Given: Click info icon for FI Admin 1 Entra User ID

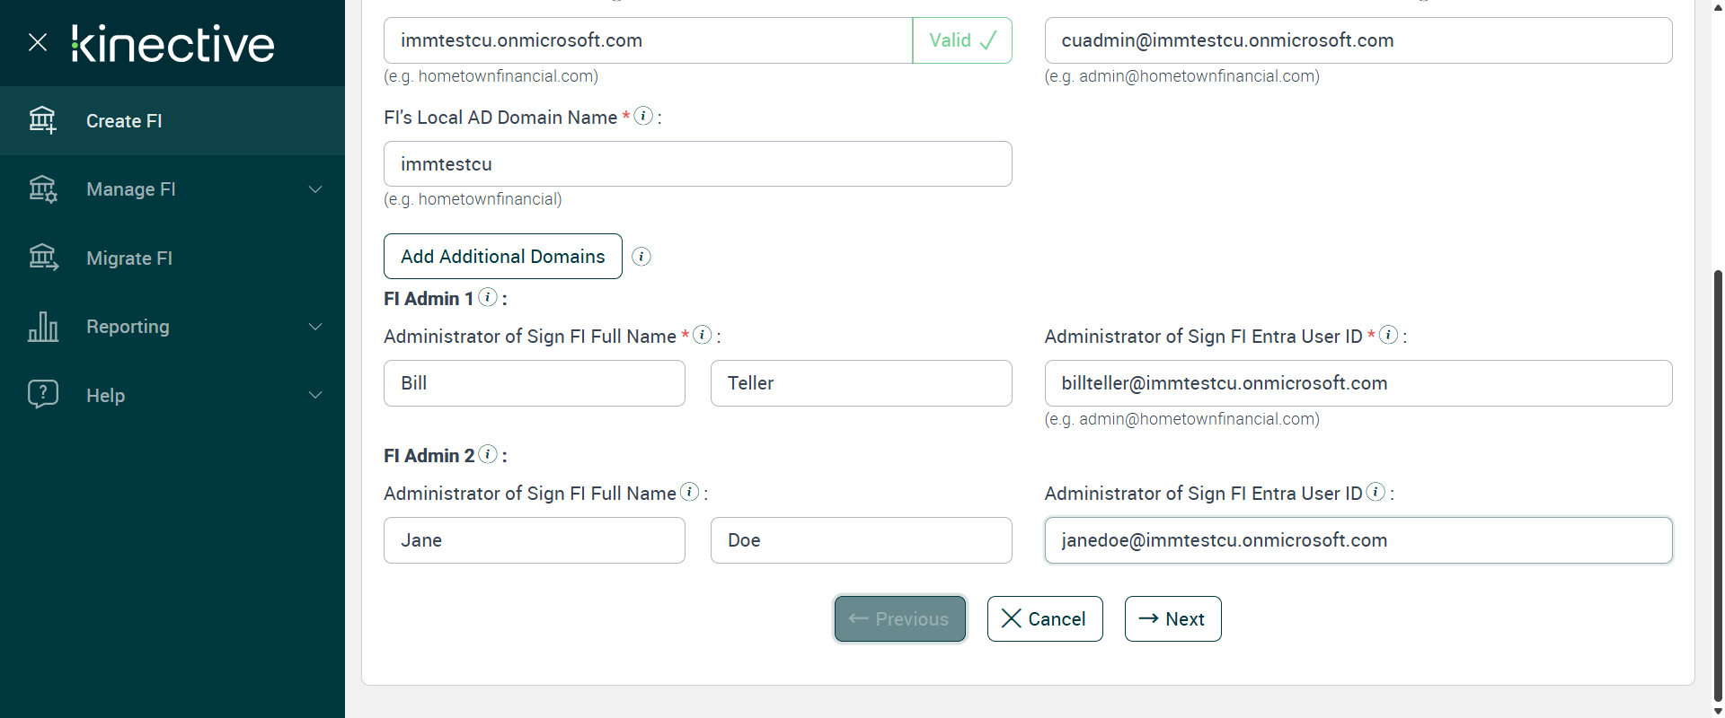Looking at the screenshot, I should pos(1388,335).
